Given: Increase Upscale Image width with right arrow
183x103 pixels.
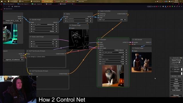Looking at the screenshot, I should [56, 27].
